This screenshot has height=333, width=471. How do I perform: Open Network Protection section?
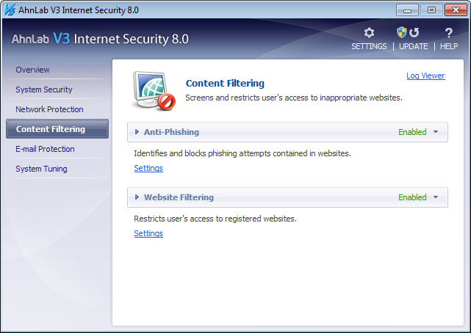pyautogui.click(x=49, y=109)
